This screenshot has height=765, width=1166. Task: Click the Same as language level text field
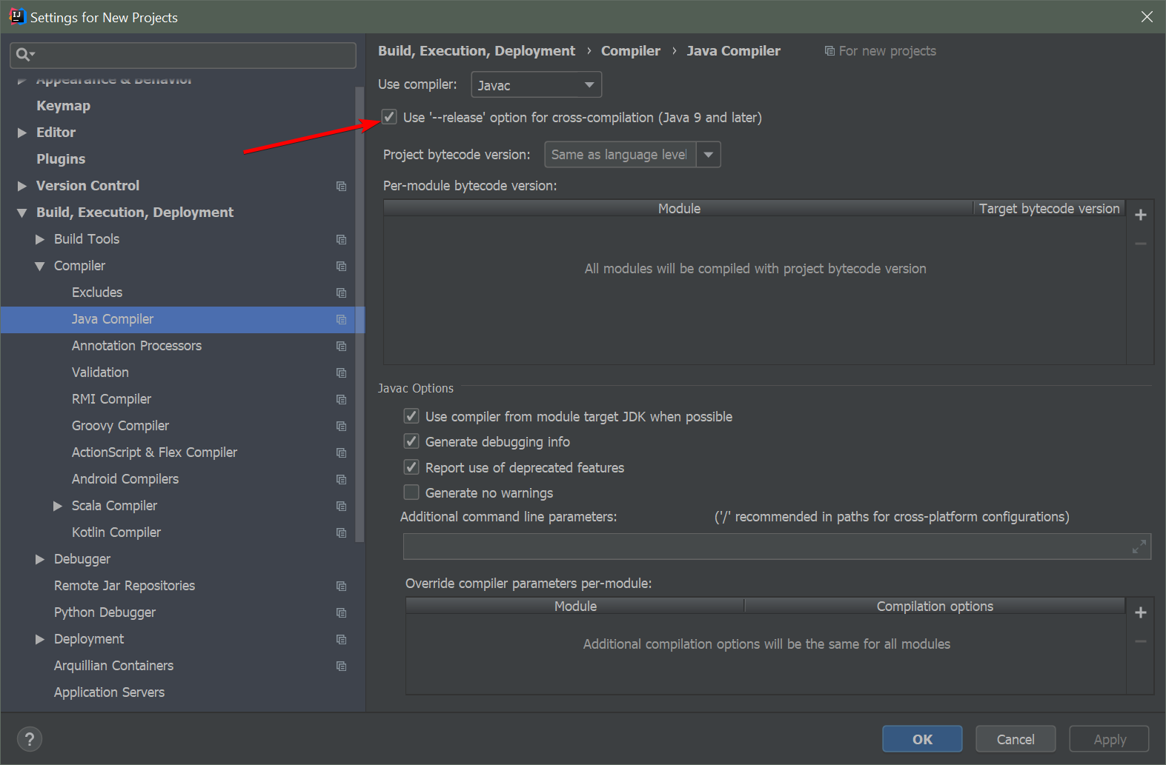pyautogui.click(x=620, y=155)
